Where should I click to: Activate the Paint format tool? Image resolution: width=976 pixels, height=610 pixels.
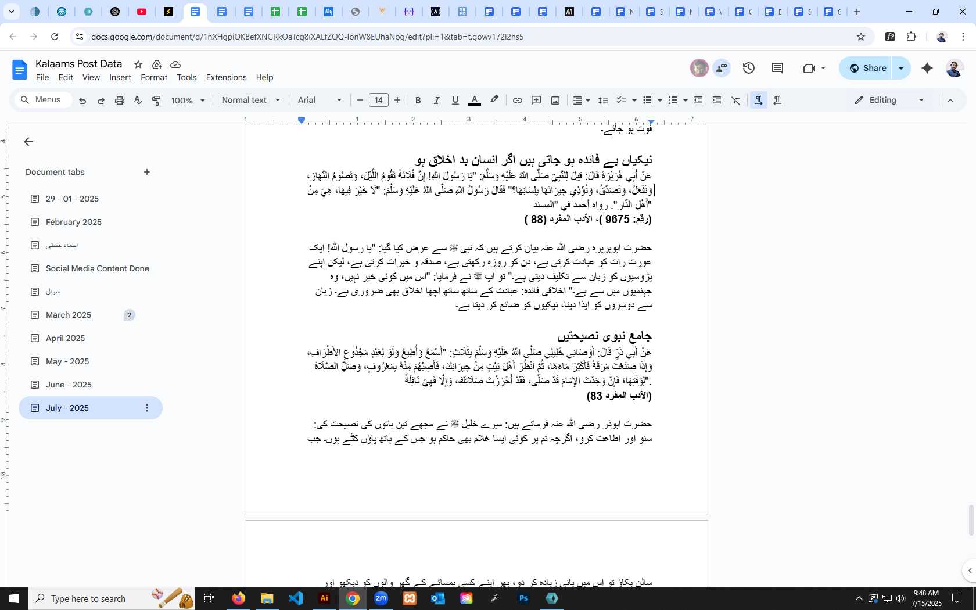156,101
